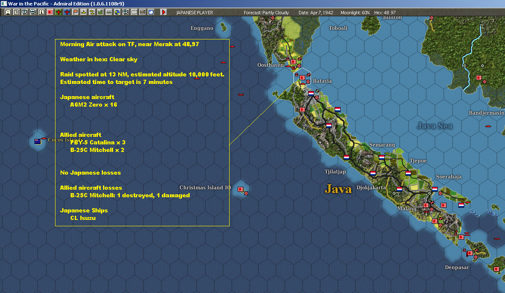Click the crosshair target toolbar icon

pyautogui.click(x=125, y=12)
